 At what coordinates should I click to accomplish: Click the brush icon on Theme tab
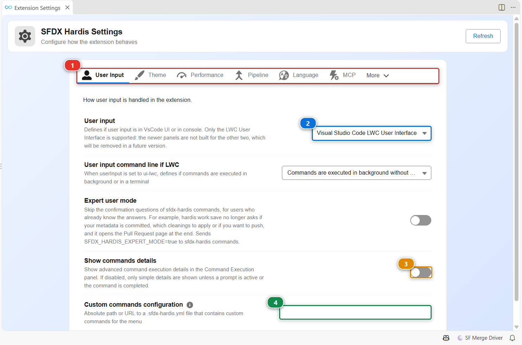point(140,75)
